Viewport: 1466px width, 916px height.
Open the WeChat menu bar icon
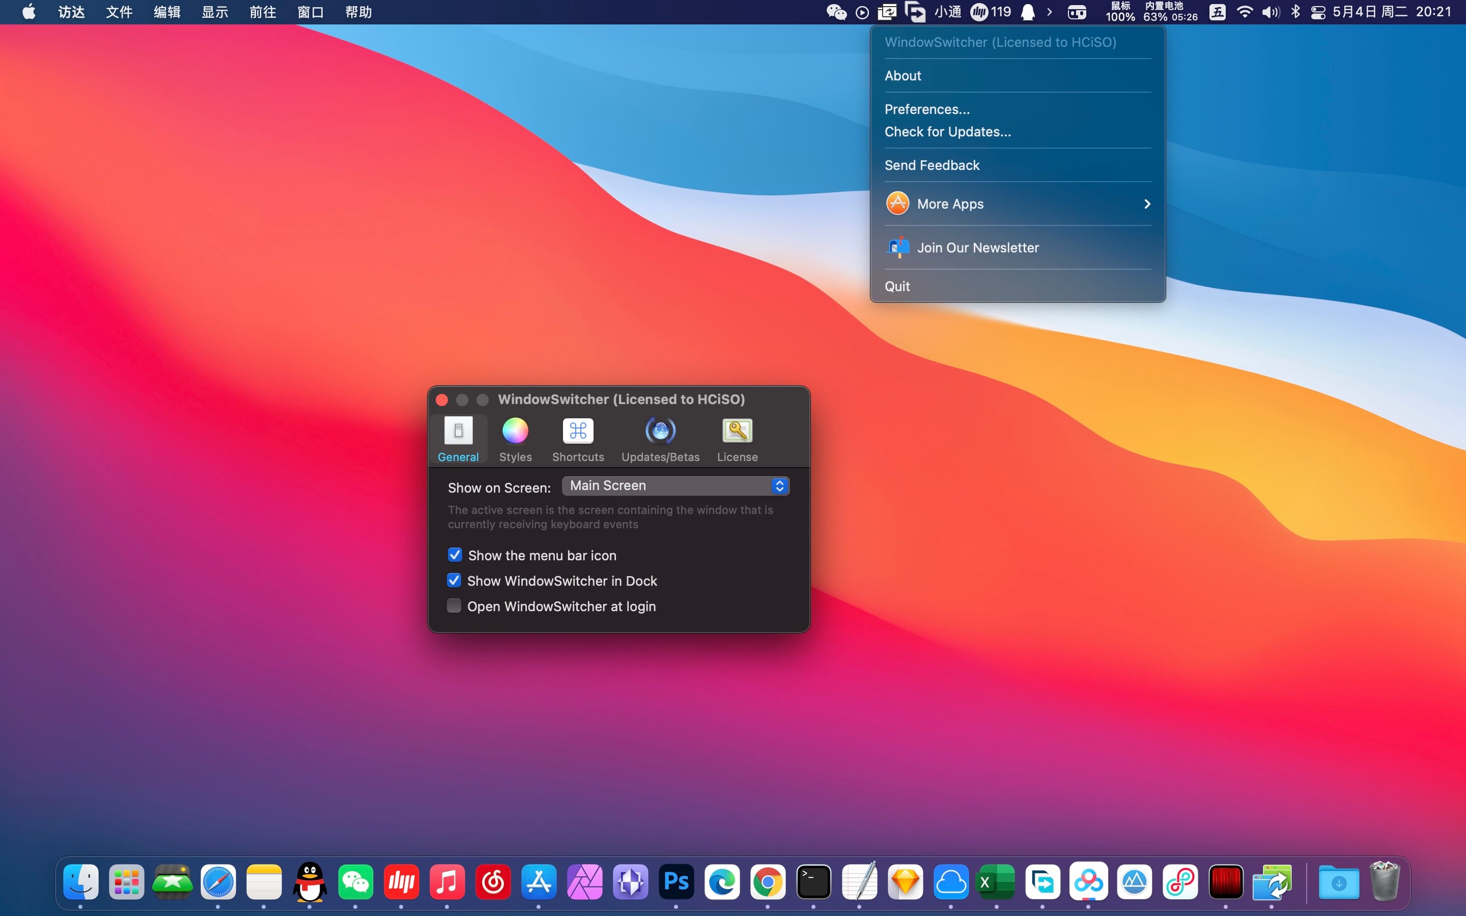click(837, 12)
